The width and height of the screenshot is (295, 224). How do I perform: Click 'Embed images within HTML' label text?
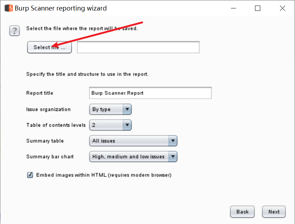(x=104, y=175)
